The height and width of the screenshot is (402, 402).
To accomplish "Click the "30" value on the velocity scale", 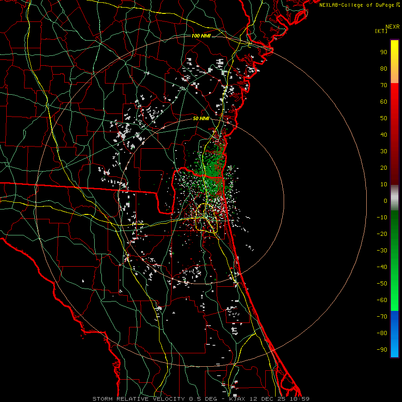I will point(384,151).
